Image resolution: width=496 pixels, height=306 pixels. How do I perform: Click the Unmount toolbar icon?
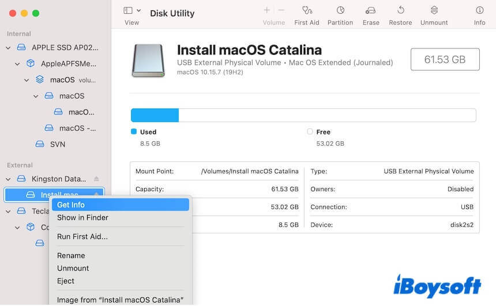434,11
